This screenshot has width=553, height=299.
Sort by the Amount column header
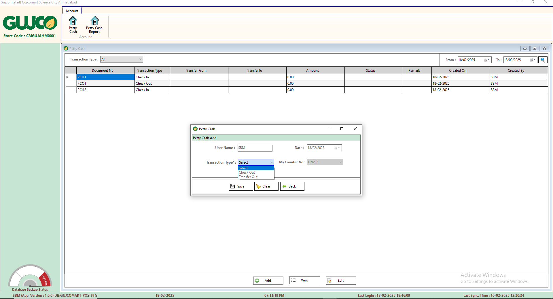(312, 71)
